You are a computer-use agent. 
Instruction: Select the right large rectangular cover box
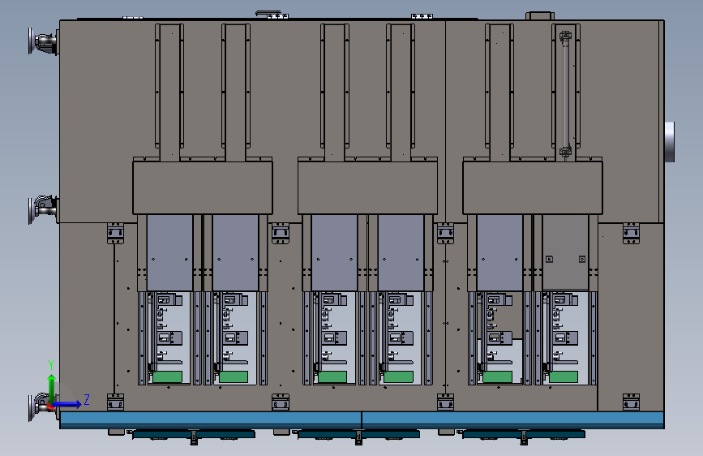pyautogui.click(x=533, y=187)
